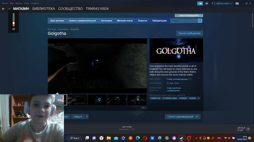The height and width of the screenshot is (142, 254).
Task: Open the T89954216924 profile tab
Action: pyautogui.click(x=97, y=9)
